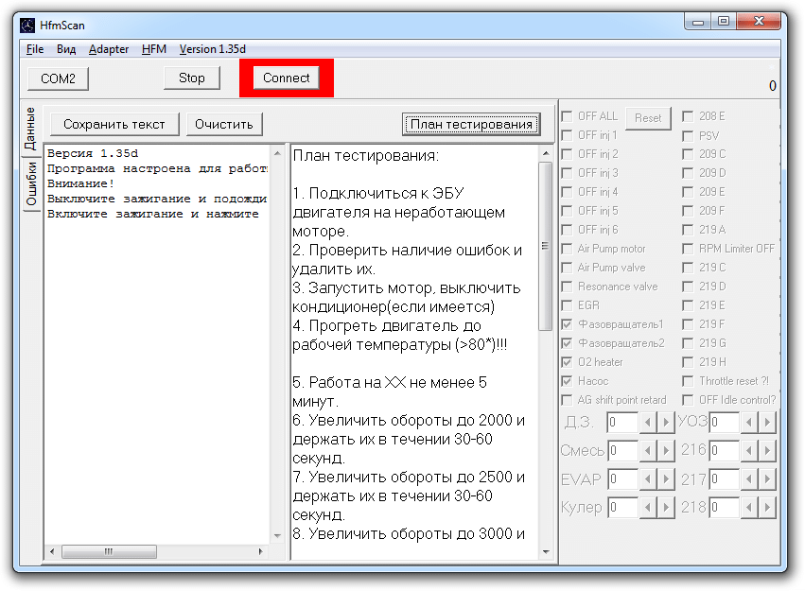The width and height of the screenshot is (805, 591).
Task: Click test plan scrollbar down arrow
Action: click(545, 552)
